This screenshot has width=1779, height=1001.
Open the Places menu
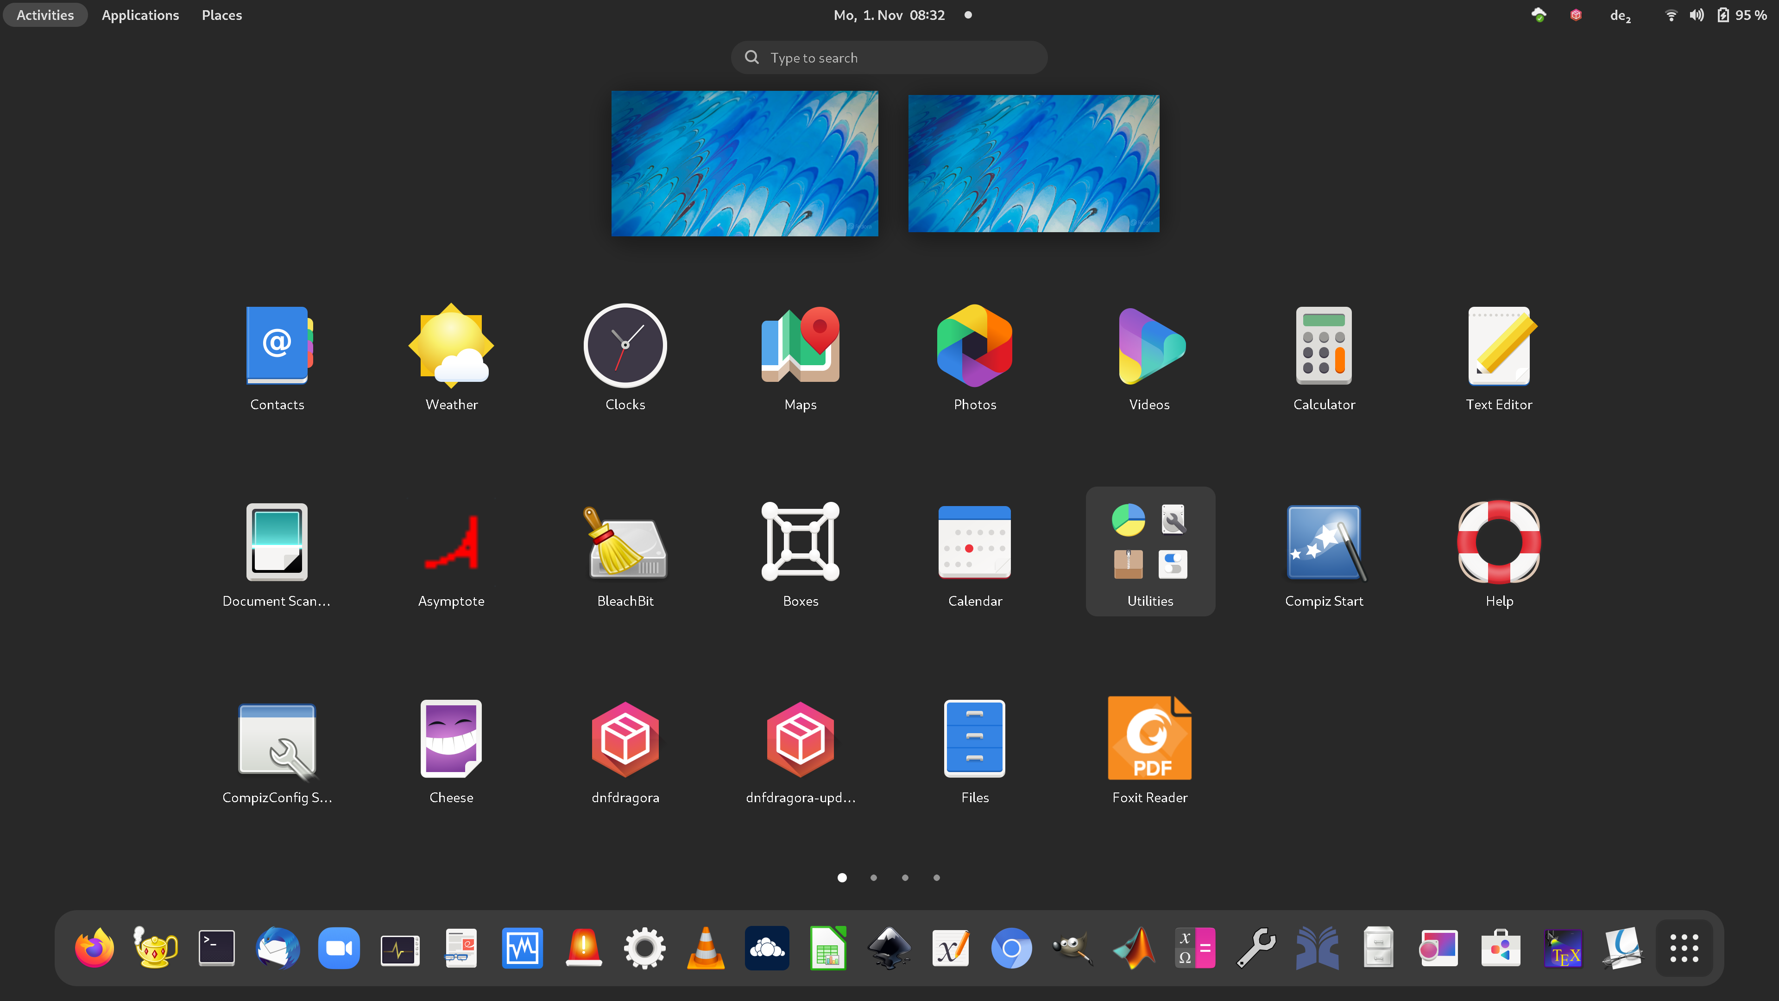click(x=222, y=15)
